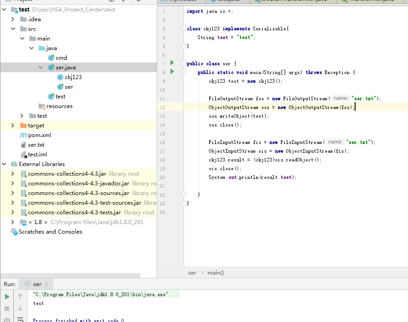This screenshot has width=408, height=322.
Task: Click the up-arrow navigation icon in Run panel
Action: 20,297
